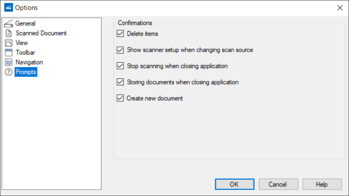349x196 pixels.
Task: Click the icon beside the Navigation category
Action: pos(9,62)
